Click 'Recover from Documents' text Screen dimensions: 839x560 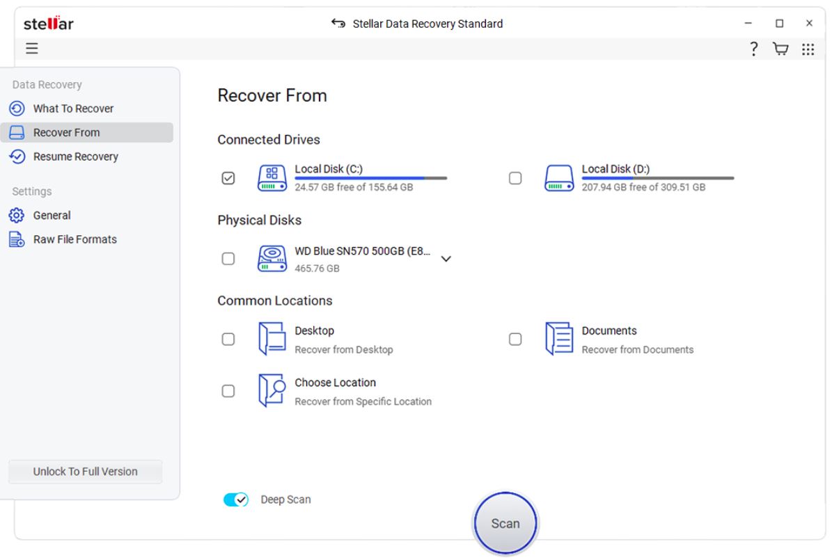[638, 350]
